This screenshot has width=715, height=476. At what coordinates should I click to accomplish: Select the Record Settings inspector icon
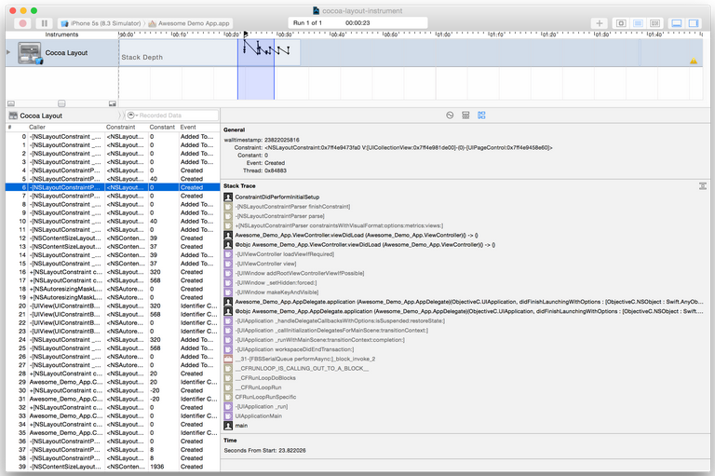(450, 116)
